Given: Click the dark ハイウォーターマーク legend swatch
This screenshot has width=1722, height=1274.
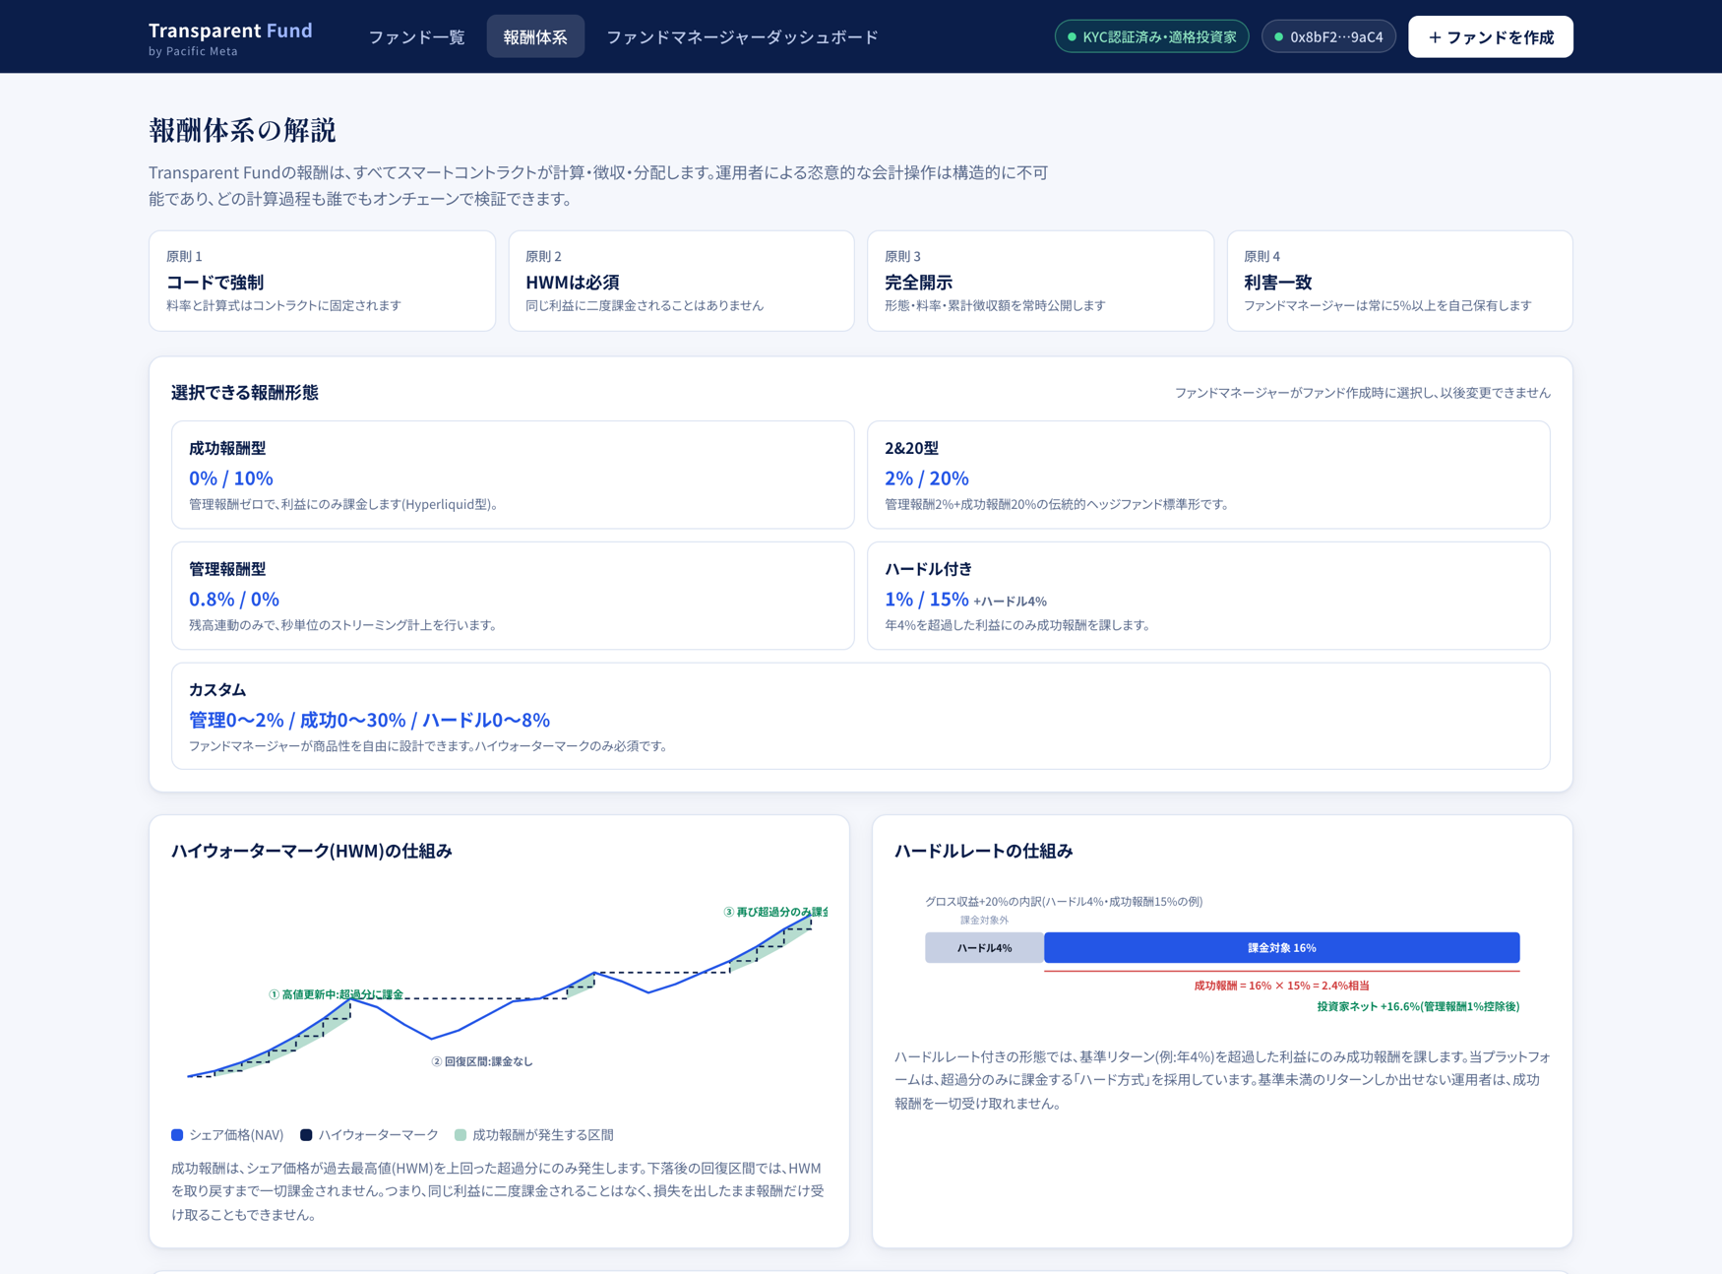Looking at the screenshot, I should (x=306, y=1135).
